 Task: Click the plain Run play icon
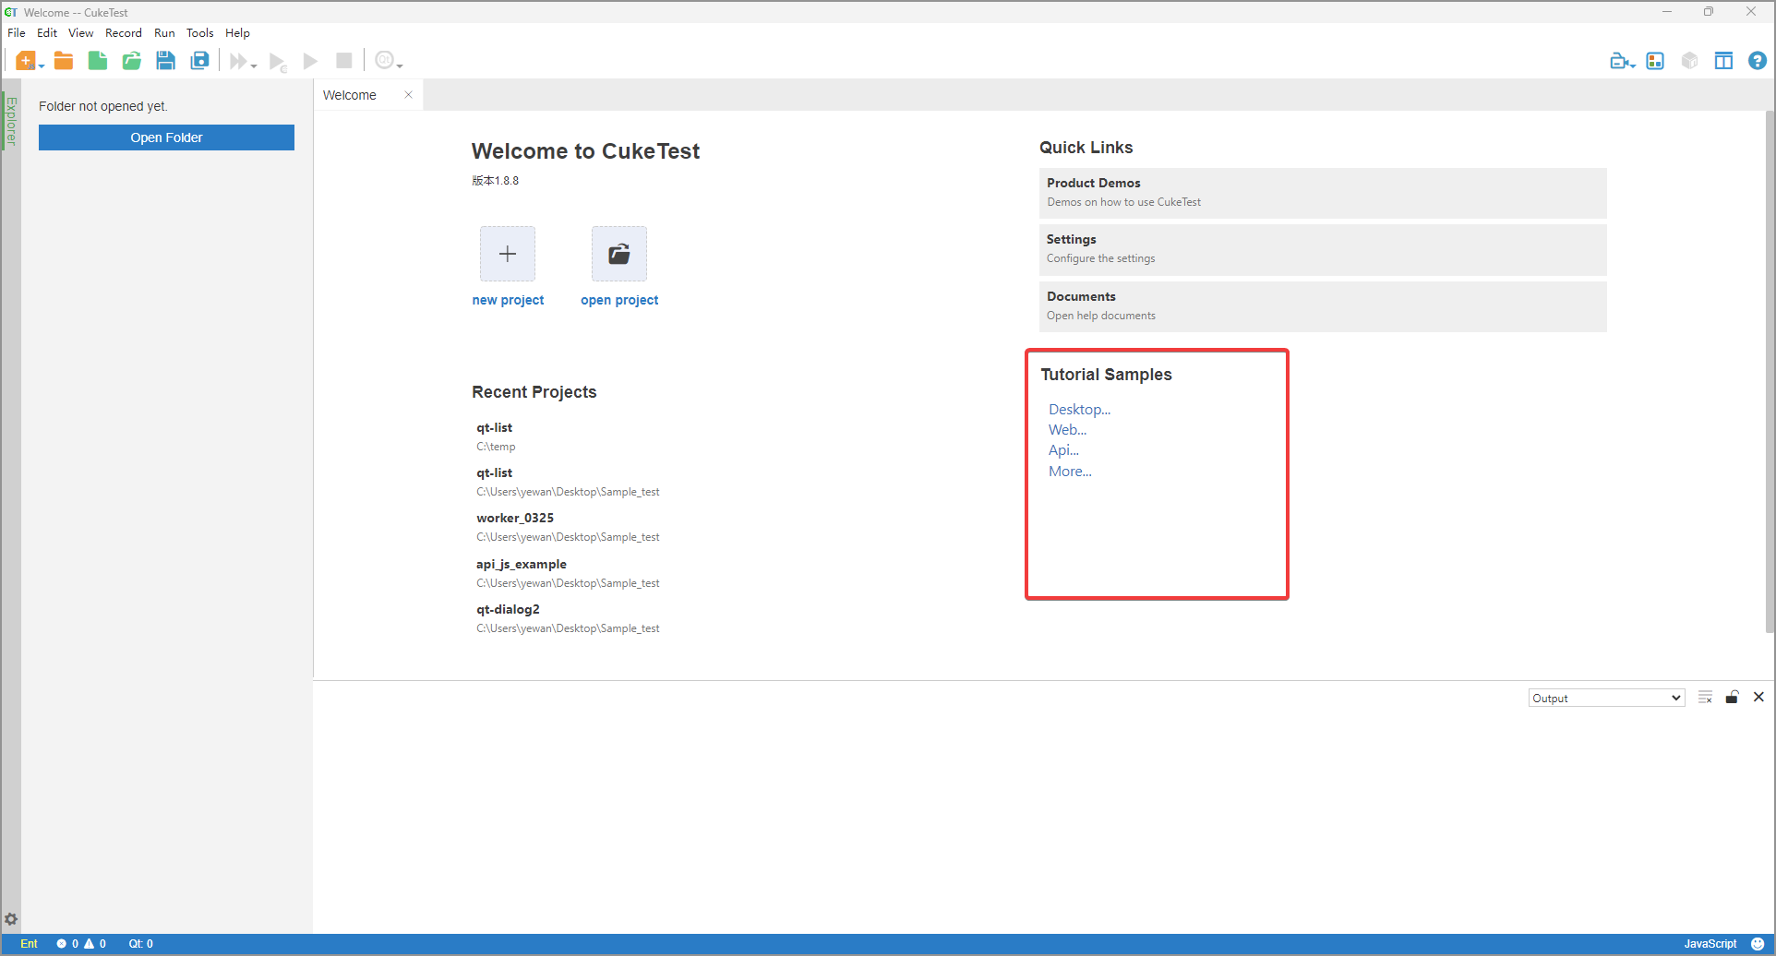click(x=311, y=61)
